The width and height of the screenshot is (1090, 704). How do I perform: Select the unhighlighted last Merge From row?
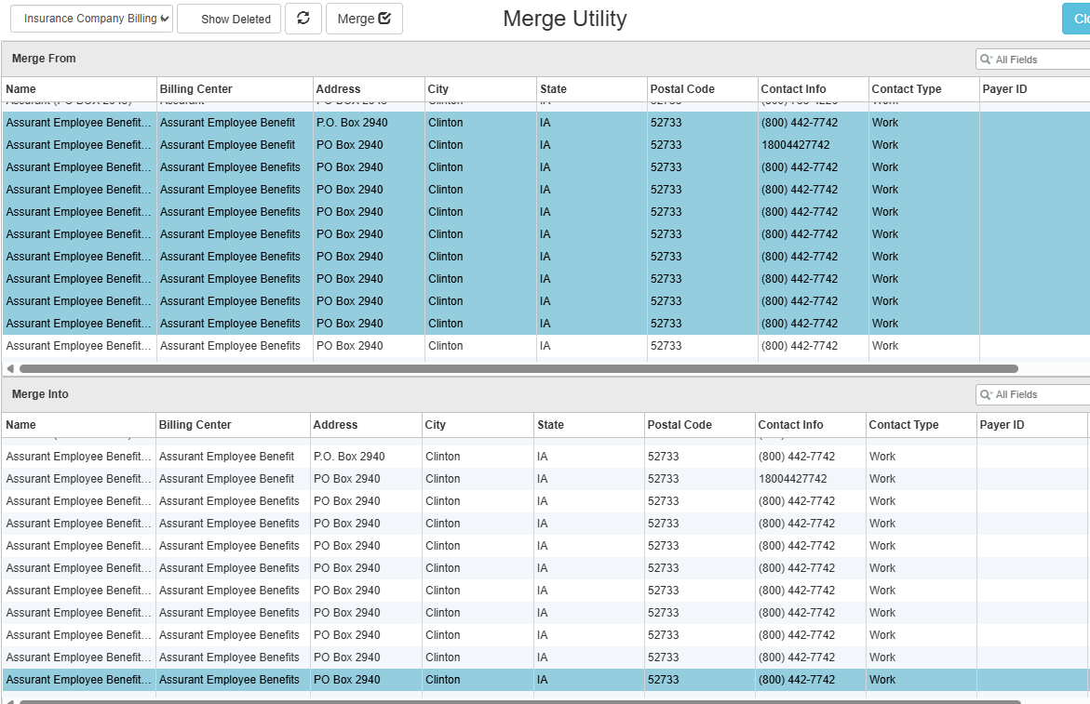[545, 346]
